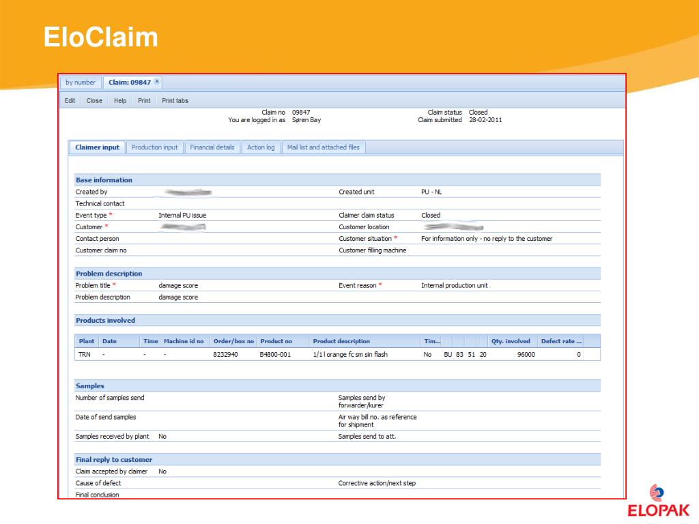Click the claim number 09847 value

click(301, 113)
